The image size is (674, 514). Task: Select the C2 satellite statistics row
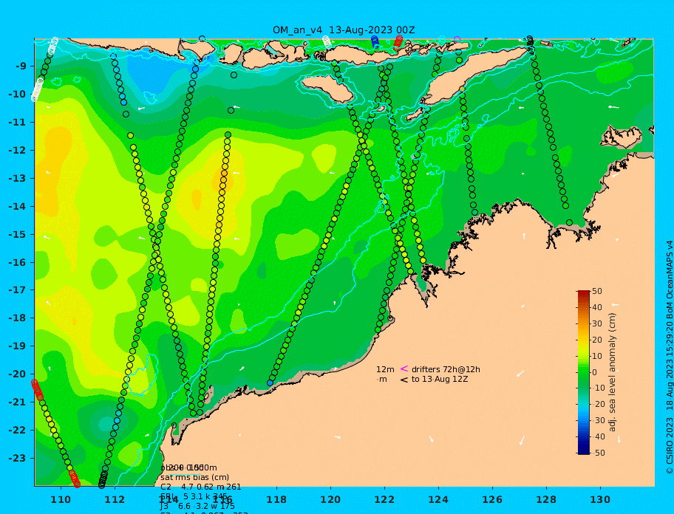tap(201, 487)
